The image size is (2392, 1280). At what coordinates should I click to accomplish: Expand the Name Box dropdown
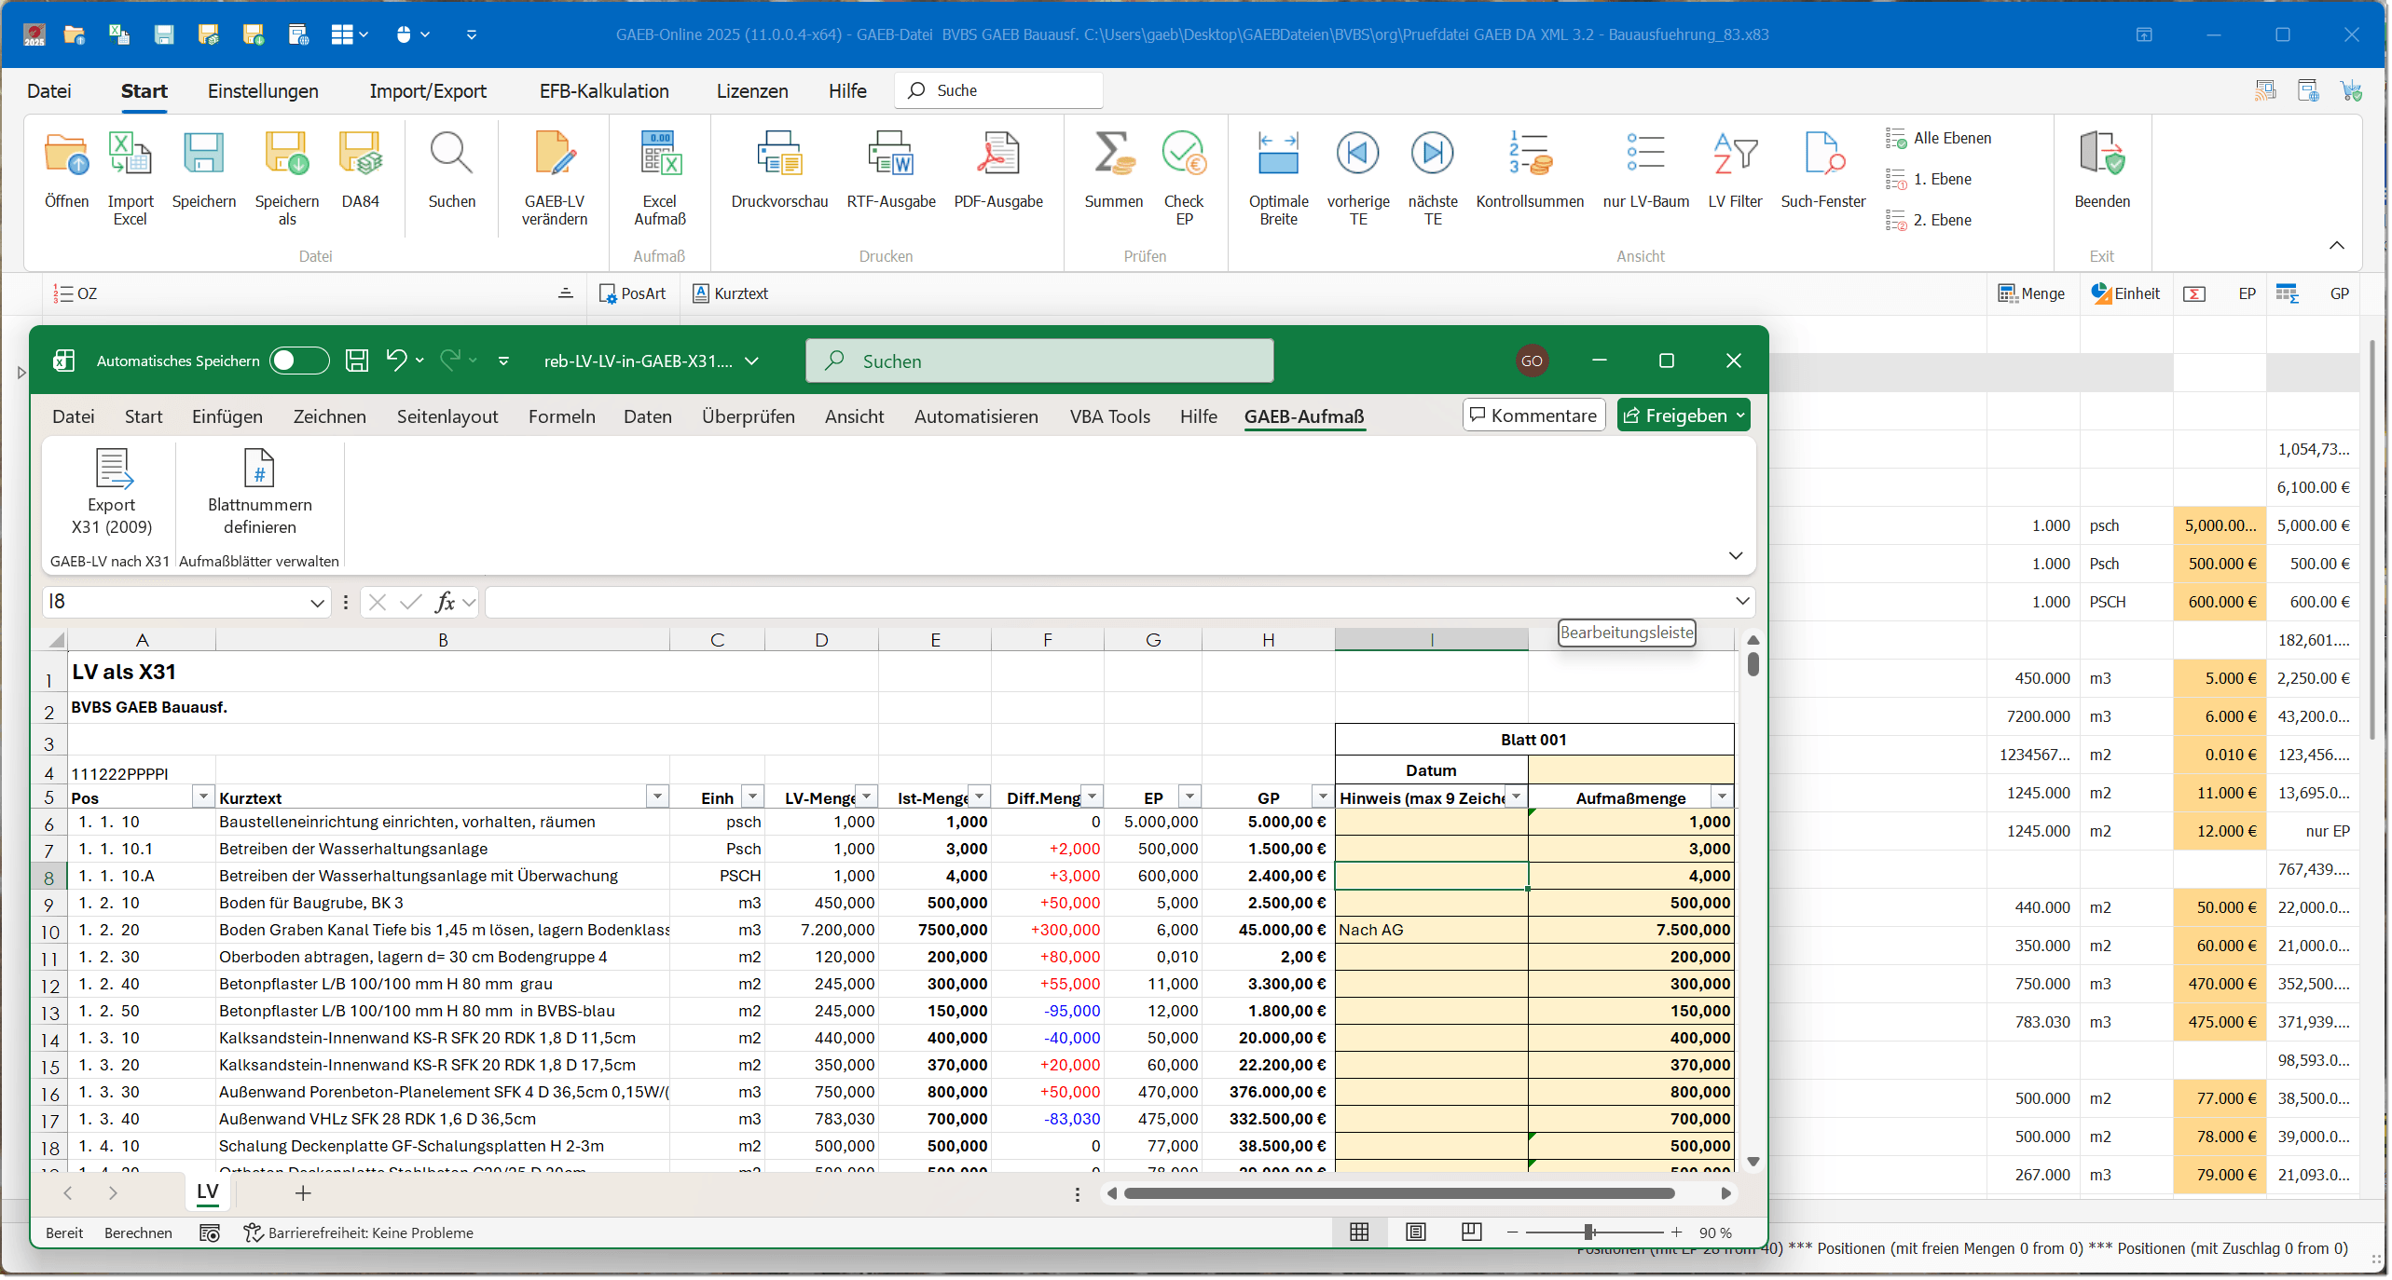[317, 603]
